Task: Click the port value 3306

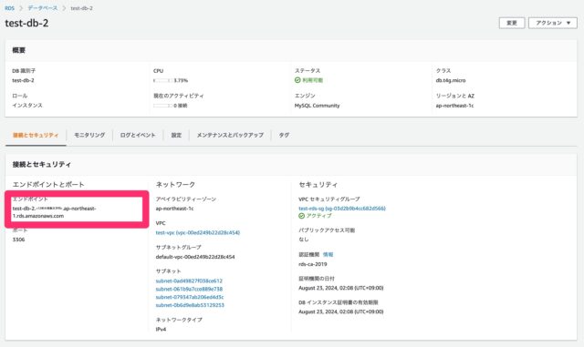Action: coord(18,240)
